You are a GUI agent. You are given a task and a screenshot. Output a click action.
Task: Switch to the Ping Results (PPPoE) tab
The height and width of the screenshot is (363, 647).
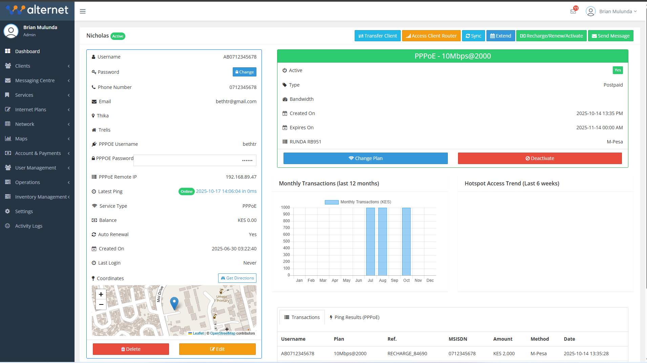tap(354, 317)
